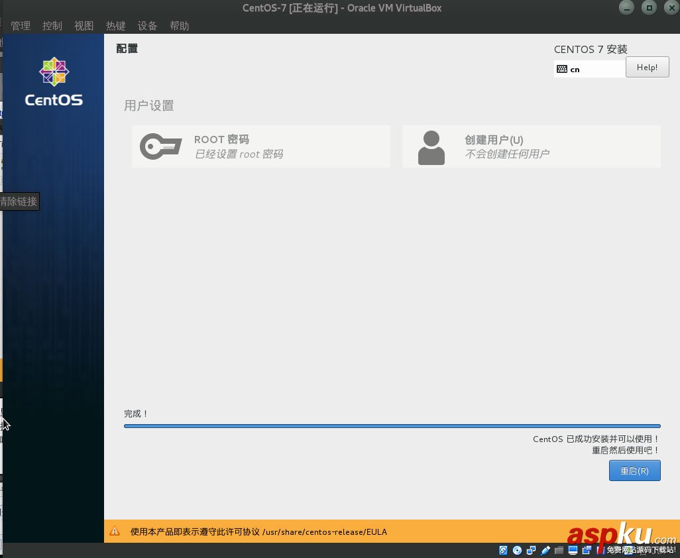Screen dimensions: 680x558
Task: Click the mouse integration status icon
Action: coord(587,551)
